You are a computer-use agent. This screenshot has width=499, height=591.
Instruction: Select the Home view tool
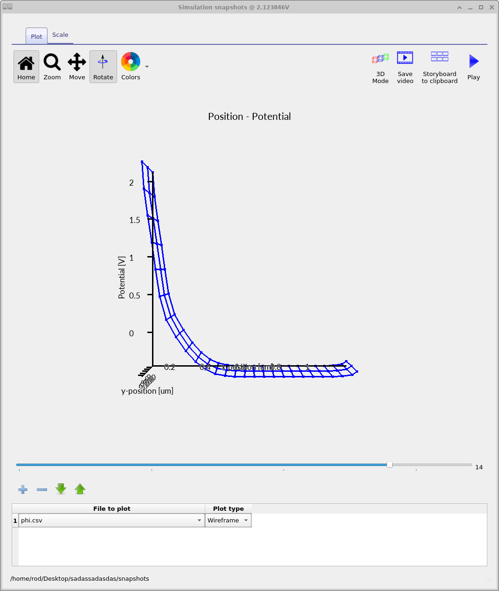pos(26,66)
